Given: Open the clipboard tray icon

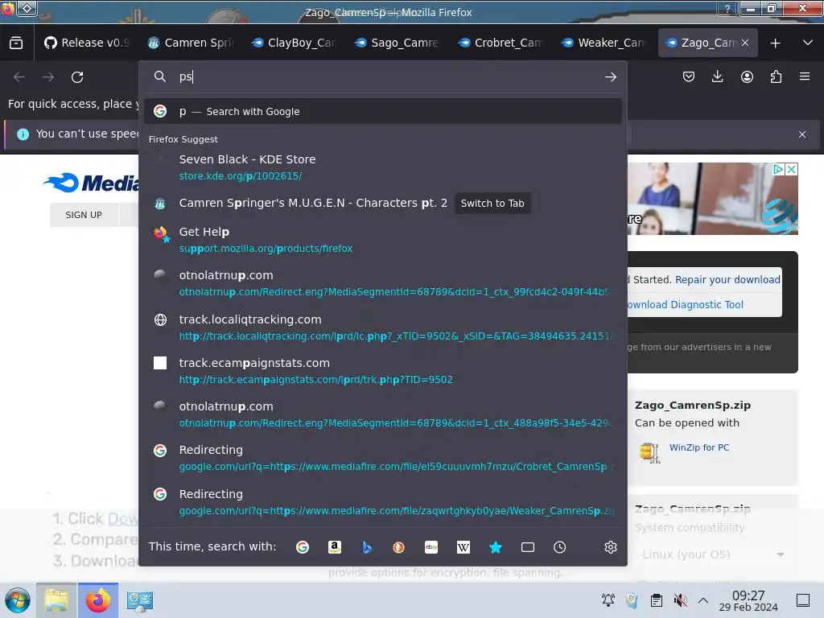Looking at the screenshot, I should pyautogui.click(x=657, y=600).
